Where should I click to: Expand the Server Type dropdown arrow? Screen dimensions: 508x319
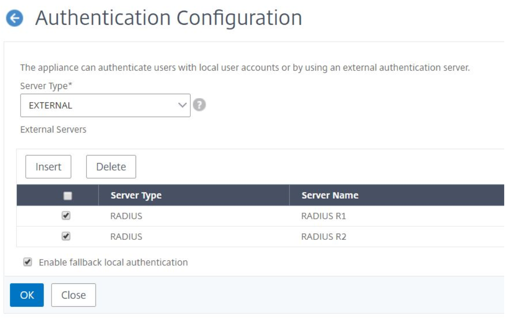[182, 105]
